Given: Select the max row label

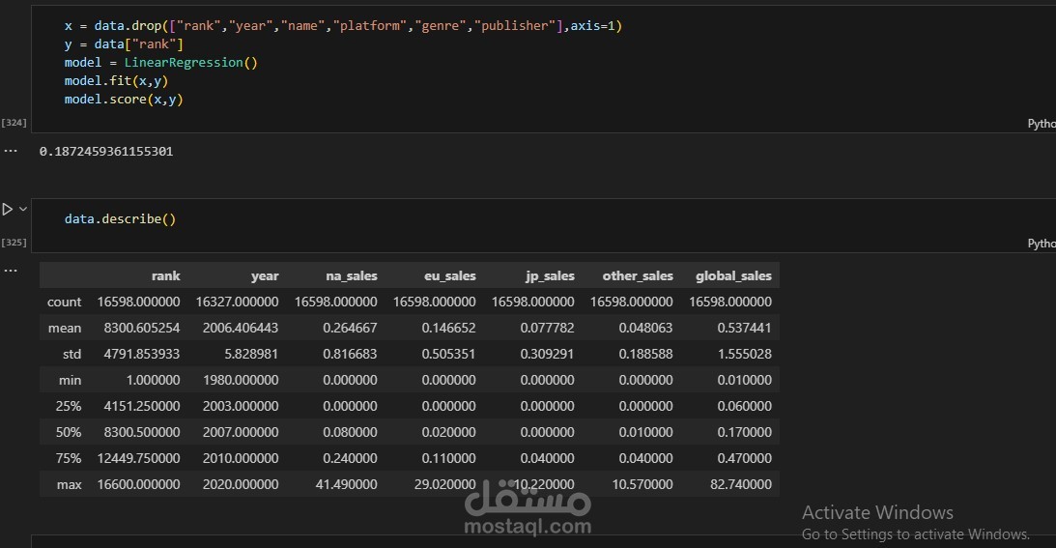Looking at the screenshot, I should pos(70,484).
